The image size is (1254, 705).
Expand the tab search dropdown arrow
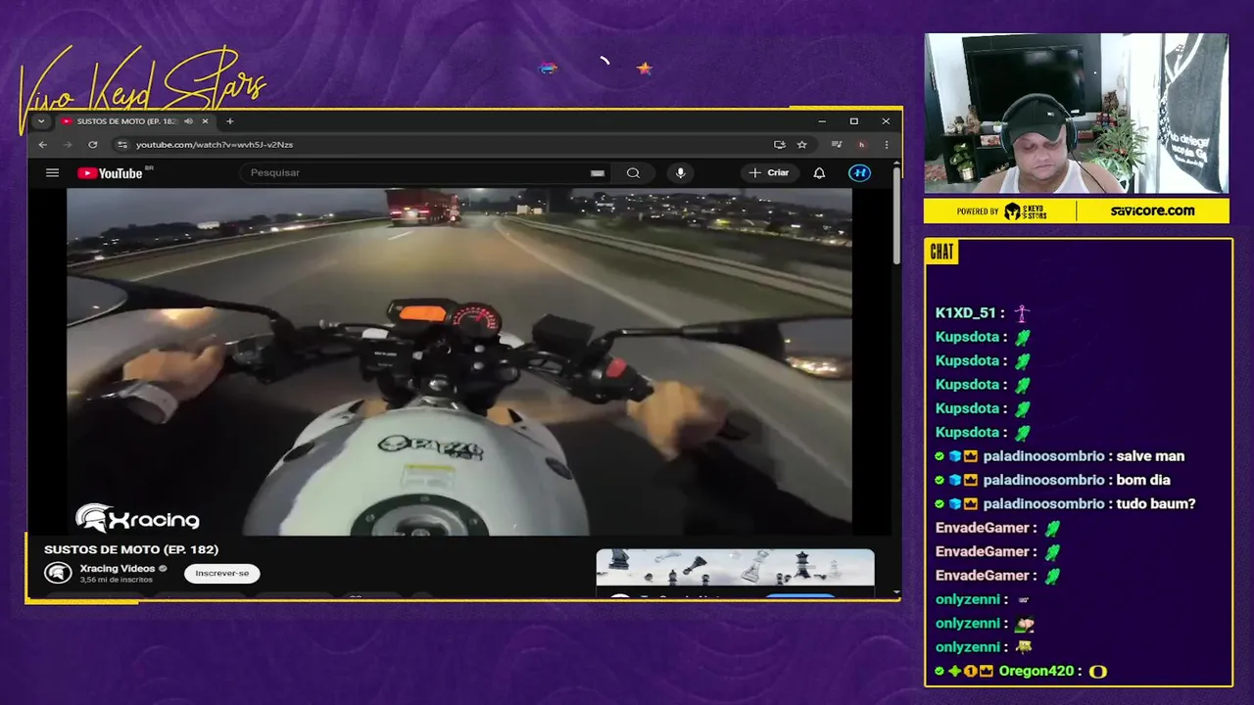point(40,121)
